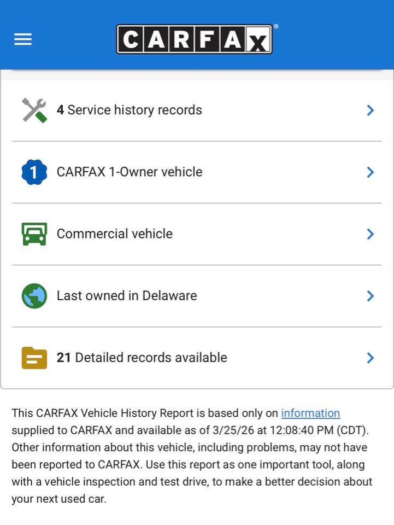The height and width of the screenshot is (525, 394).
Task: Click the CARFAX logo in header
Action: tap(195, 39)
